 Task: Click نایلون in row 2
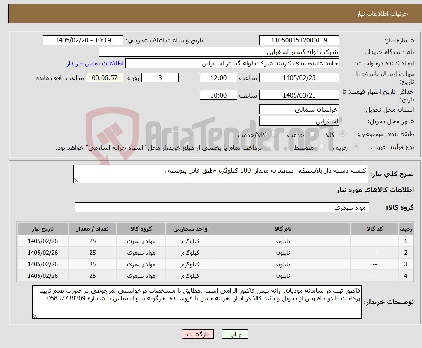(x=283, y=253)
